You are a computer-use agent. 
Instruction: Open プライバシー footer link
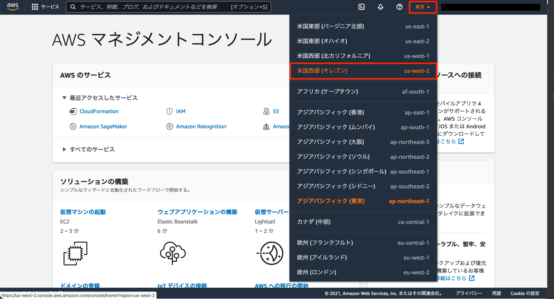(x=469, y=293)
